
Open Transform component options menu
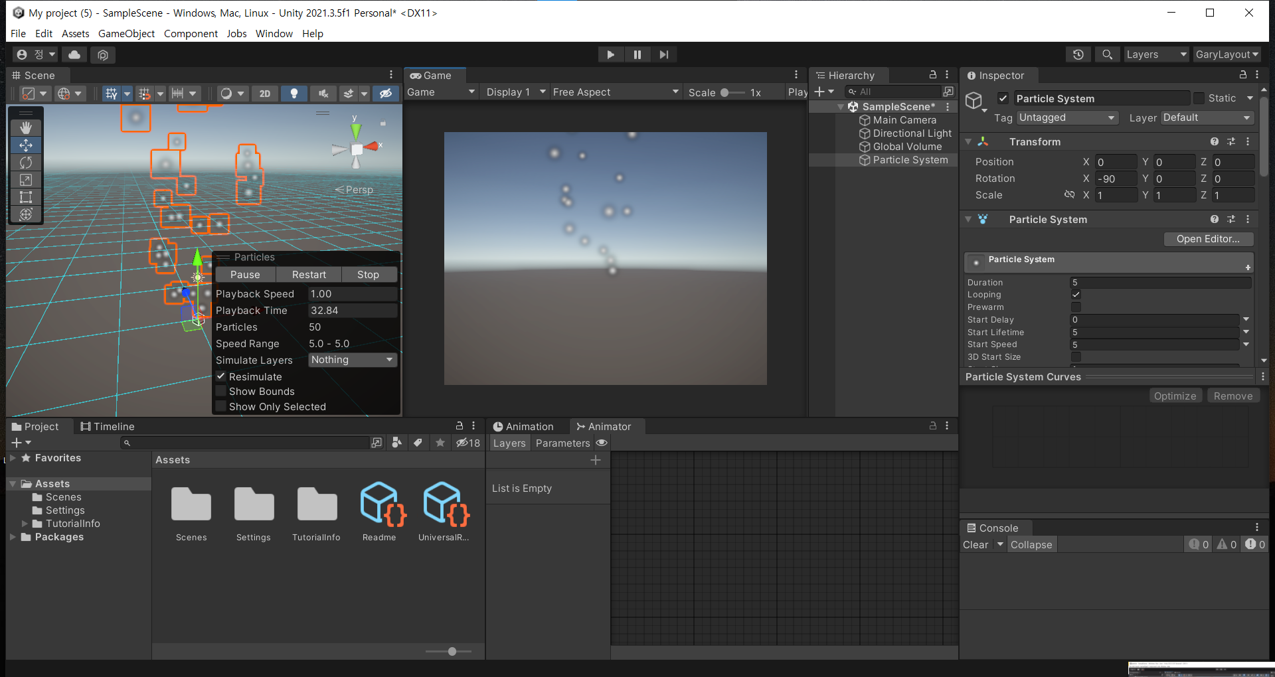pyautogui.click(x=1248, y=141)
